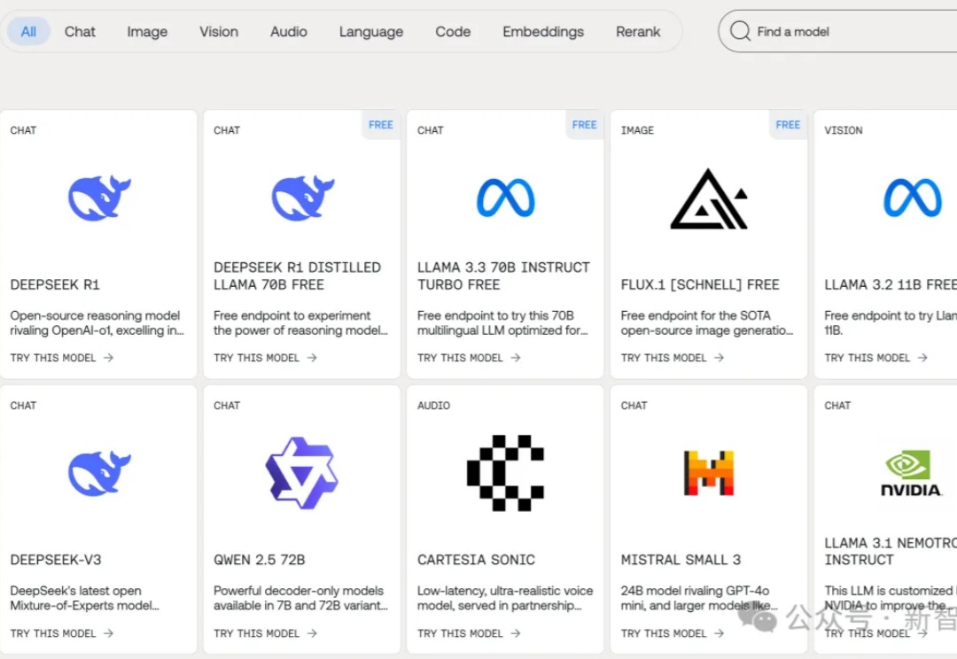957x659 pixels.
Task: Click the FREE badge on DeepSeek R1 Distilled card
Action: pyautogui.click(x=381, y=125)
